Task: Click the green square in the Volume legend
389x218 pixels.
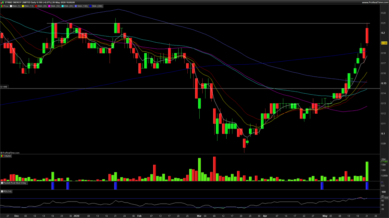Action: click(2, 156)
